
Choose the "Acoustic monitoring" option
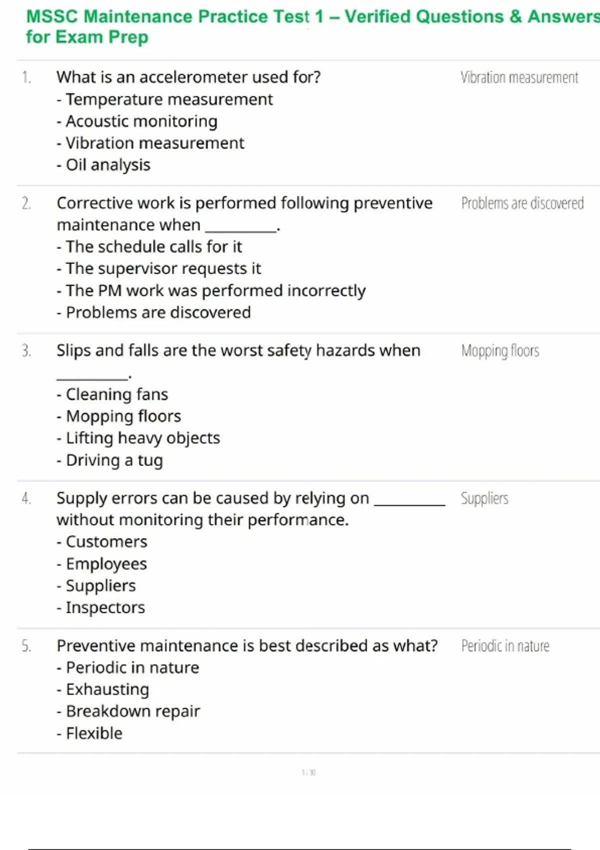tap(141, 121)
